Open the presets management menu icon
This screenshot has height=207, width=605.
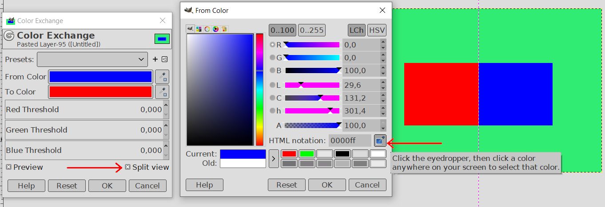tap(164, 59)
